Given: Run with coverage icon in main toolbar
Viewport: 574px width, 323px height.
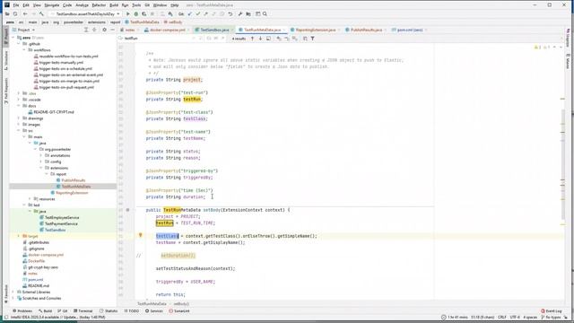Looking at the screenshot, I should click(x=143, y=14).
